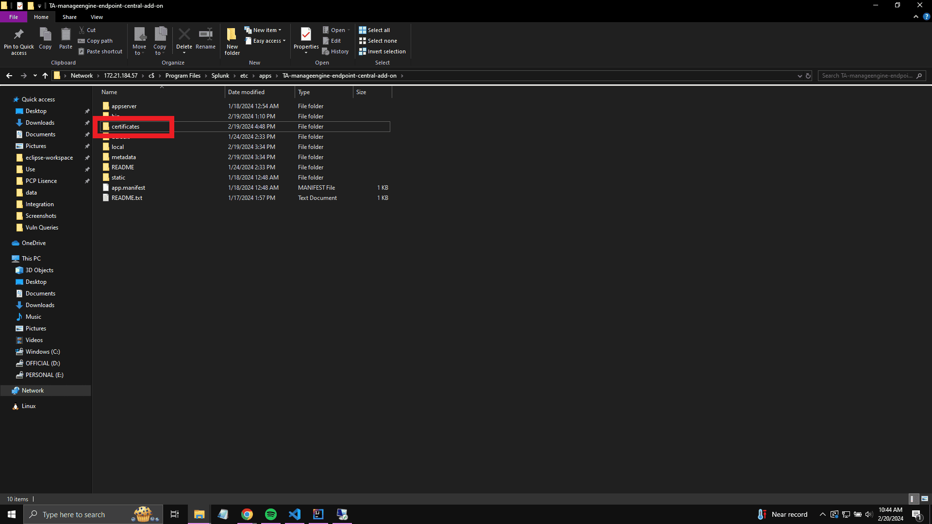Viewport: 932px width, 524px height.
Task: Unpin Downloads from Quick access
Action: 87,123
